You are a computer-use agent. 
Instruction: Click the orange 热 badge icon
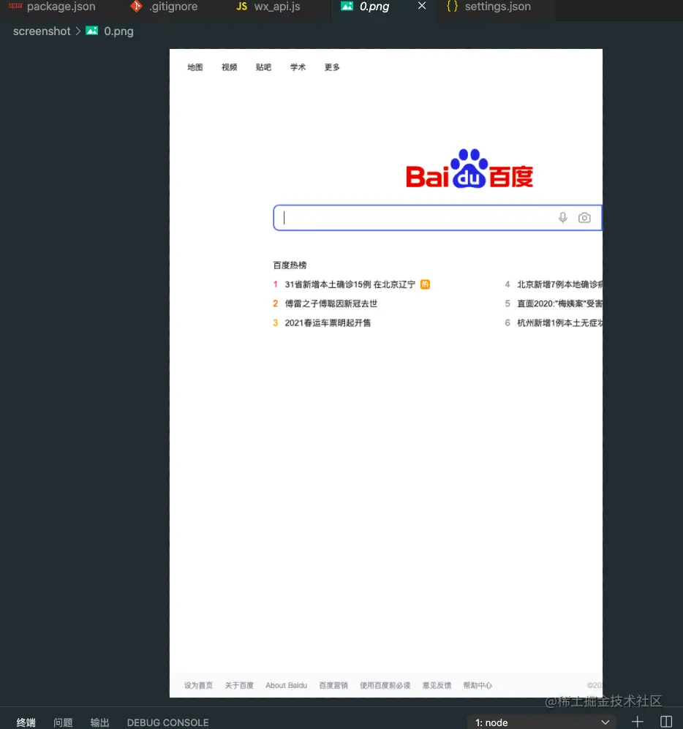coord(425,284)
